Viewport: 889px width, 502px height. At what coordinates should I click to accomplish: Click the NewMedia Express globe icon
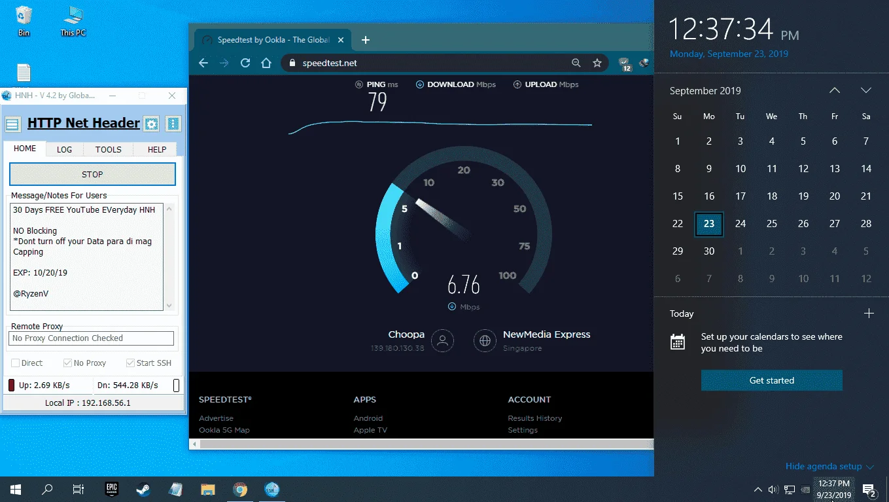(485, 340)
